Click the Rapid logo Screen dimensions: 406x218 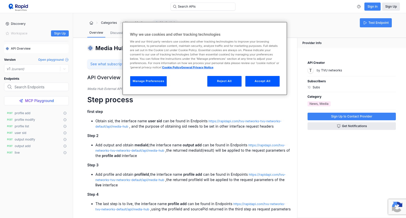click(x=18, y=7)
